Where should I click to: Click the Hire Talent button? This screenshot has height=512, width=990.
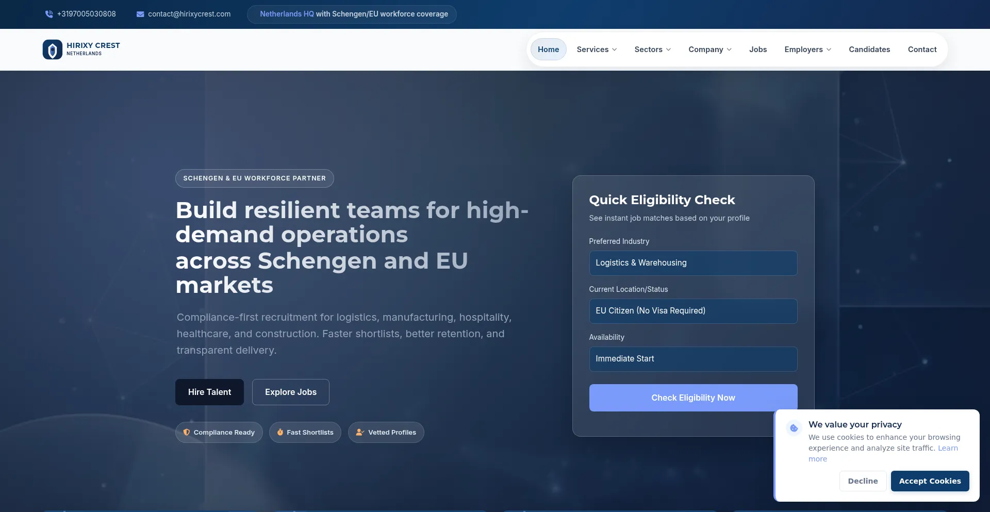tap(209, 392)
